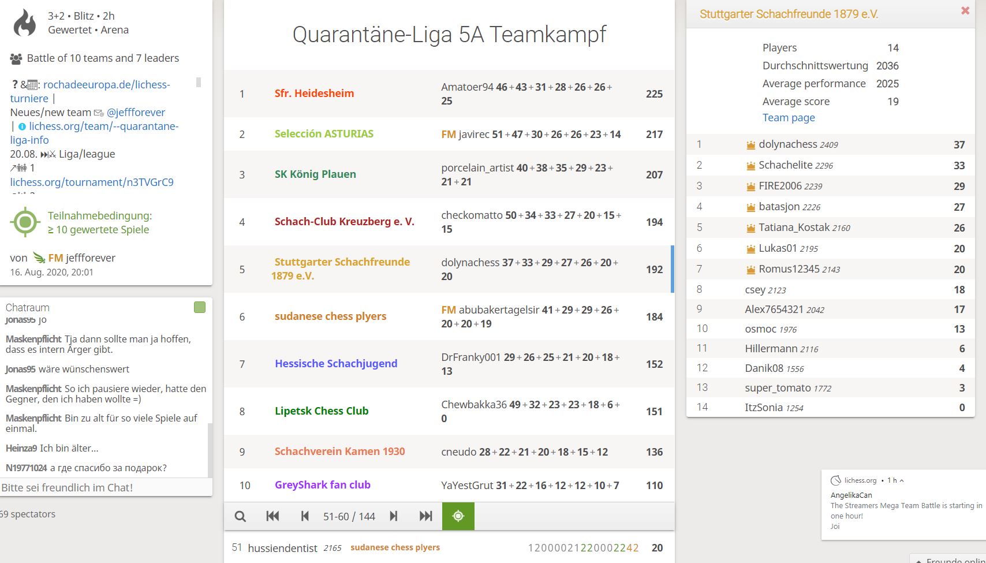Select Lipetsk Chess Club team
This screenshot has width=986, height=563.
pyautogui.click(x=322, y=411)
